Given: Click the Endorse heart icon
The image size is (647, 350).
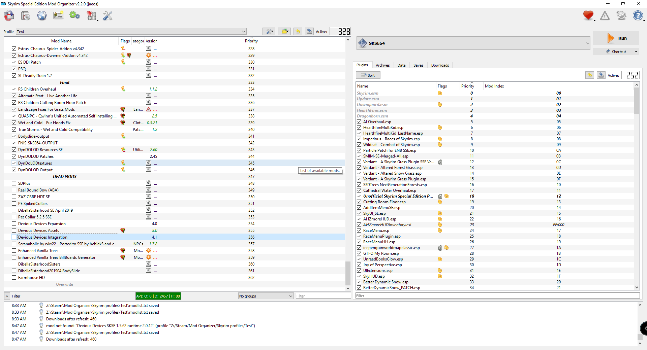Looking at the screenshot, I should click(588, 15).
